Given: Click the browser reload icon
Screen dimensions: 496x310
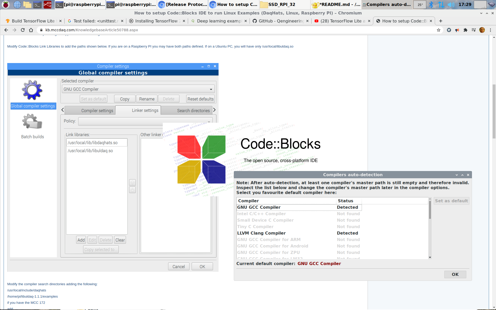Looking at the screenshot, I should [x=23, y=30].
